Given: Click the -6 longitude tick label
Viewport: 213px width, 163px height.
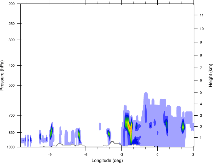Looking at the screenshot, I should tap(86, 155).
